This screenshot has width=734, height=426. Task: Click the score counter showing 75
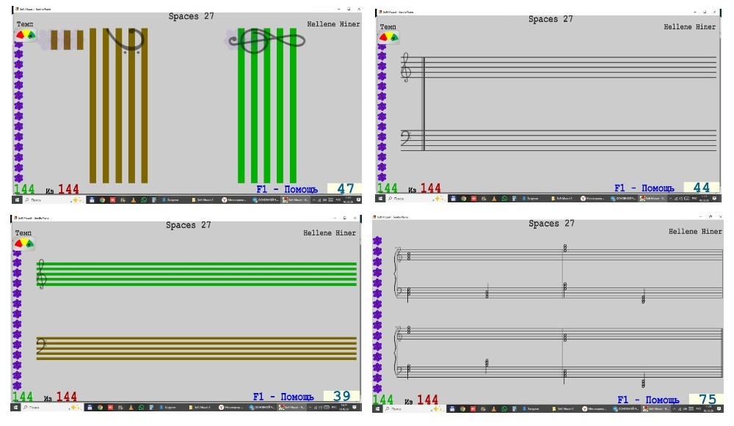click(707, 400)
